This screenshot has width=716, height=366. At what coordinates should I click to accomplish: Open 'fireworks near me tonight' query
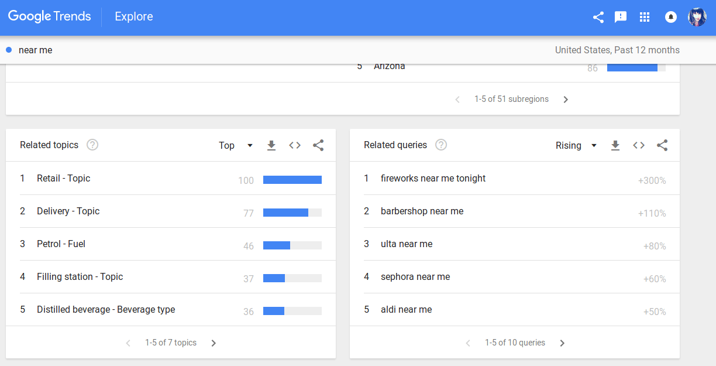click(433, 178)
